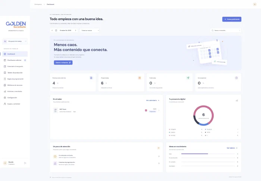Viewport: 261px width, 181px height.
Task: Click the Idea progress bar
Action: 208,154
